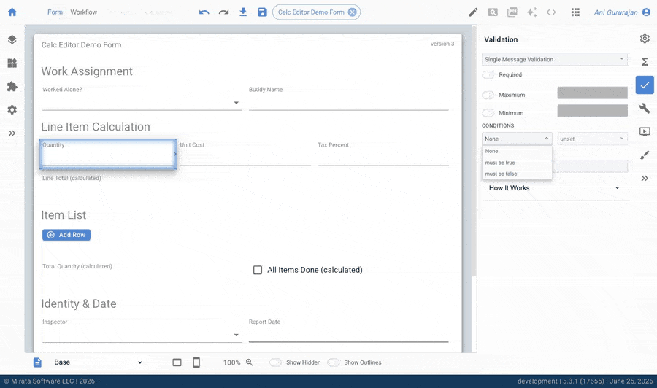The image size is (657, 388).
Task: Expand the How It Works section
Action: point(554,188)
